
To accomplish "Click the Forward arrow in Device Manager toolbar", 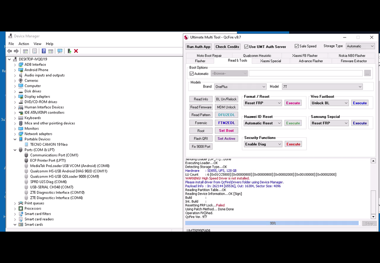I will point(16,51).
